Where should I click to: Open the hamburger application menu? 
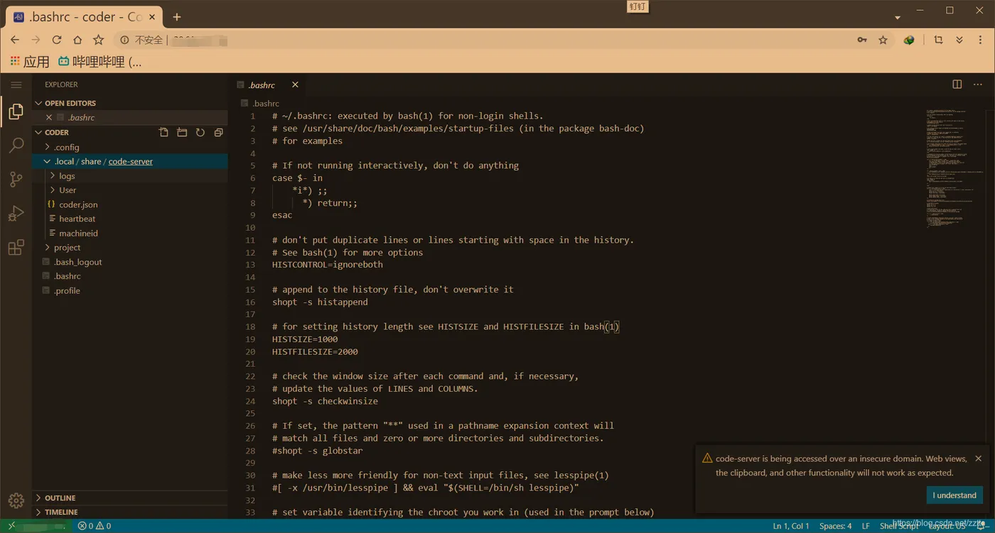(x=16, y=84)
